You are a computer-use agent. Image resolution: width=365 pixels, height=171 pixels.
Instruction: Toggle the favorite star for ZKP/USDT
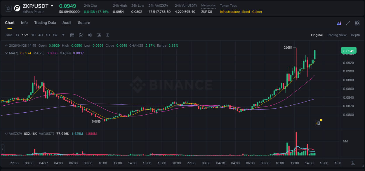coord(8,8)
